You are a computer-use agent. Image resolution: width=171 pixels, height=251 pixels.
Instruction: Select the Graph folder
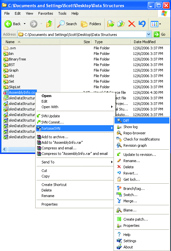[11, 70]
